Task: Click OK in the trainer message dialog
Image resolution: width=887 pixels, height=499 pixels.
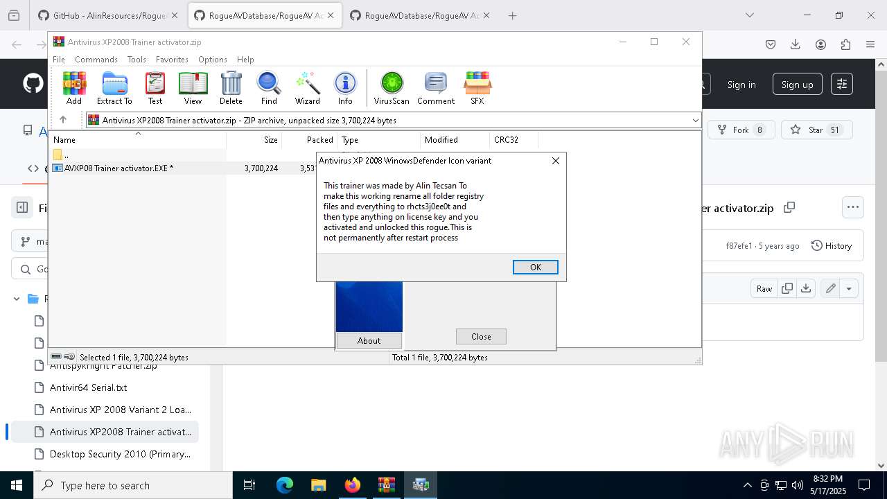Action: (x=536, y=268)
